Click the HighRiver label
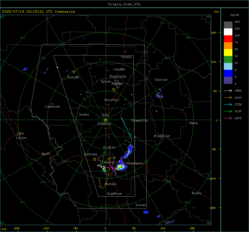Screen dimensions: 249x232 click(115, 194)
